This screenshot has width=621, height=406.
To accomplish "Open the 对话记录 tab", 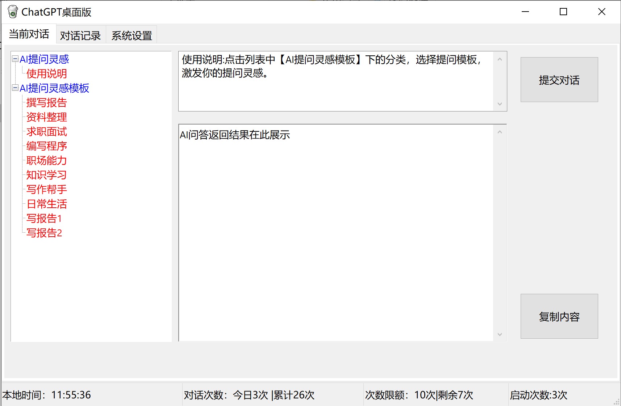I will (80, 35).
